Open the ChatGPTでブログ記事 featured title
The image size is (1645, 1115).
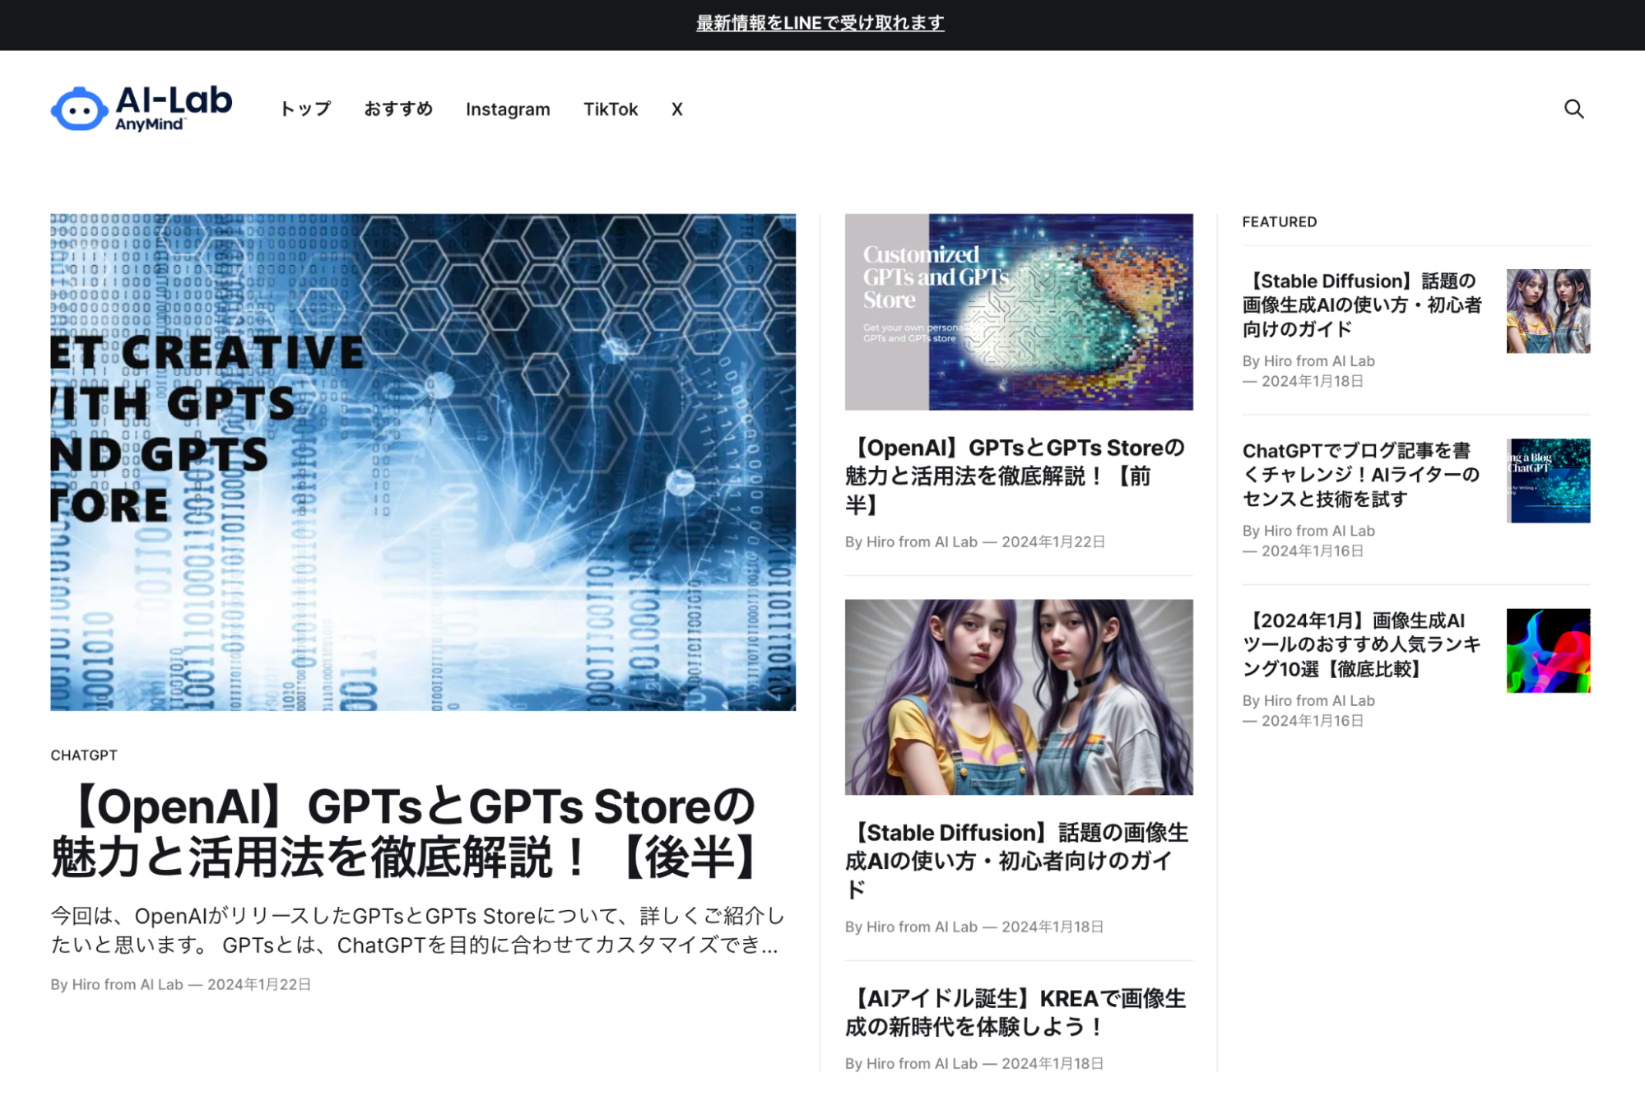pos(1360,475)
